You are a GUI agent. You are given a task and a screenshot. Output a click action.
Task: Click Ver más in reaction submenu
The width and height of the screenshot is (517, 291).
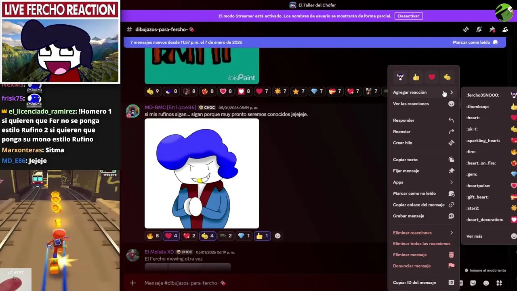click(490, 236)
